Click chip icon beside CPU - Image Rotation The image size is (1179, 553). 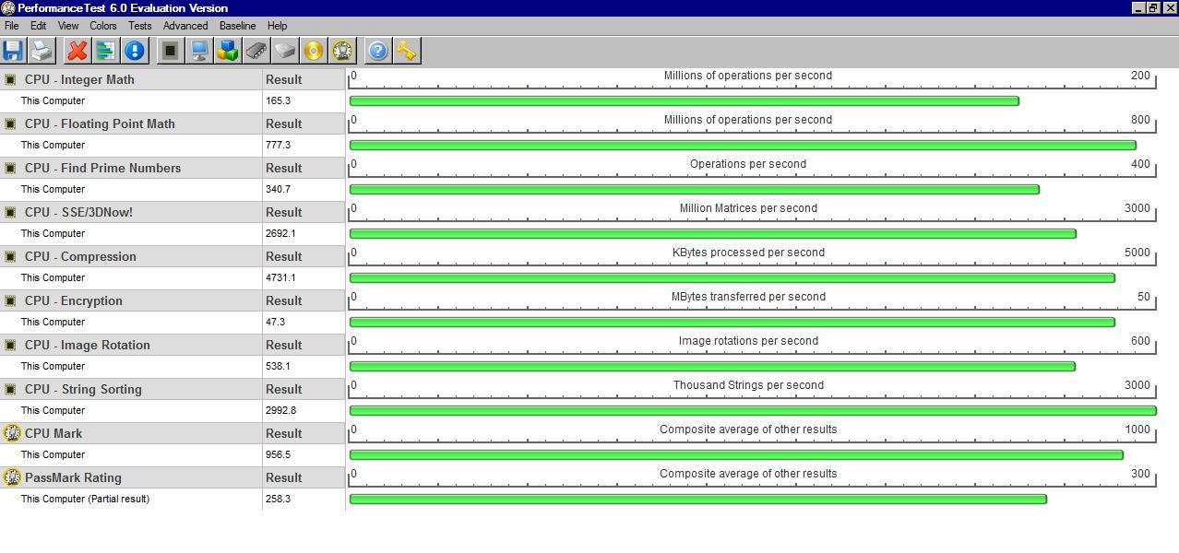10,345
